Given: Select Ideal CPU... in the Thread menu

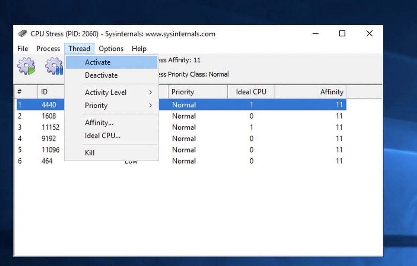Looking at the screenshot, I should [111, 136].
